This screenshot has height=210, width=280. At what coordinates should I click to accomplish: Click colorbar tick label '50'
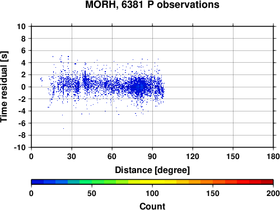pyautogui.click(x=92, y=193)
